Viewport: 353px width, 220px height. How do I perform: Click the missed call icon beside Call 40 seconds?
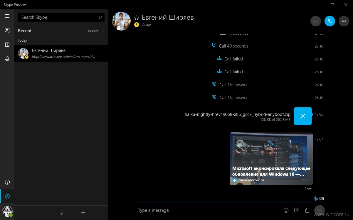[214, 45]
